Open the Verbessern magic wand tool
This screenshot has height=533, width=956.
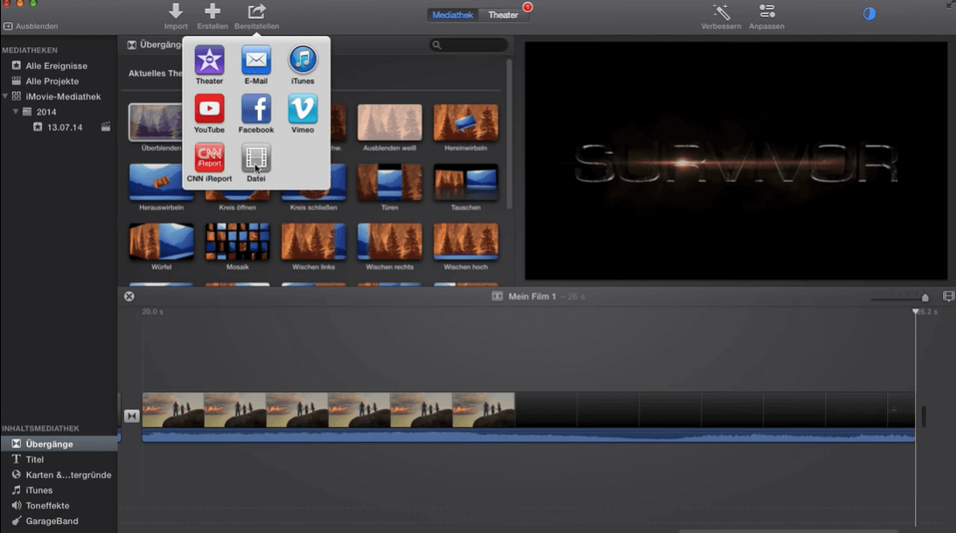coord(722,11)
